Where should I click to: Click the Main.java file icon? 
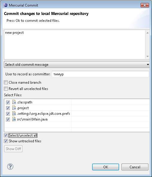click(x=14, y=119)
